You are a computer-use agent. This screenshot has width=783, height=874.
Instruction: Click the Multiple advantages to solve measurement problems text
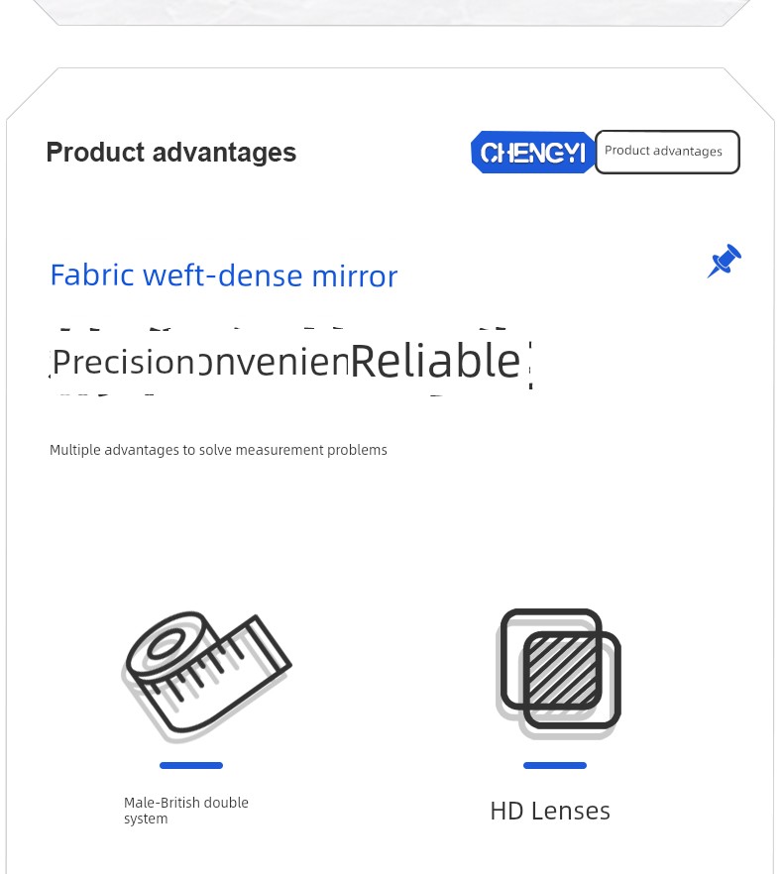tap(218, 450)
